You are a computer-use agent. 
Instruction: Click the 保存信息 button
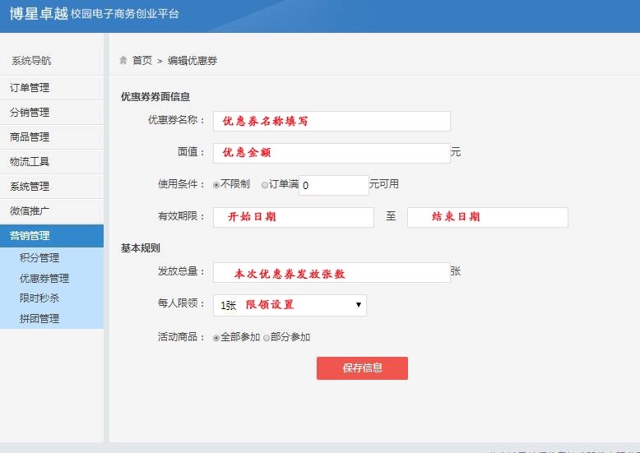(x=362, y=367)
